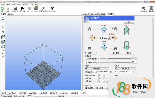Screen dimensions: 155x98
Task: Click the print head feedrate slider
Action: point(115,59)
